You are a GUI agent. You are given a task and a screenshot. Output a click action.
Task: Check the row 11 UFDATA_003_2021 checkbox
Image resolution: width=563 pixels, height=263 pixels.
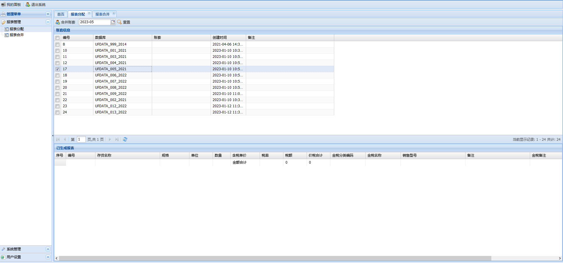58,57
